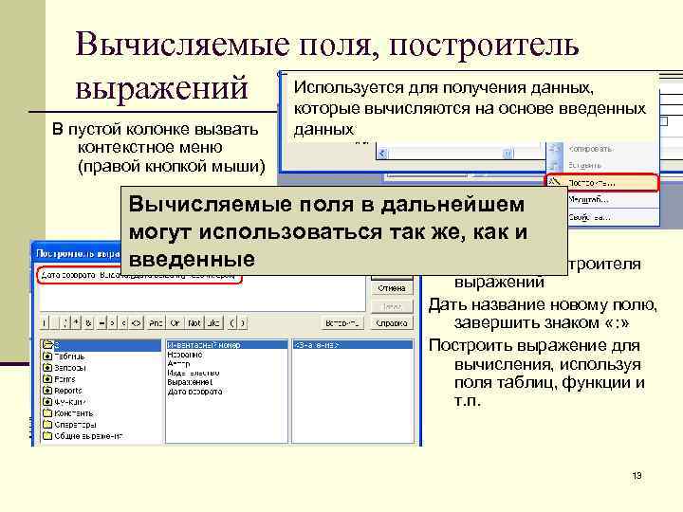Insert the And operator
The width and height of the screenshot is (683, 512).
(x=156, y=323)
